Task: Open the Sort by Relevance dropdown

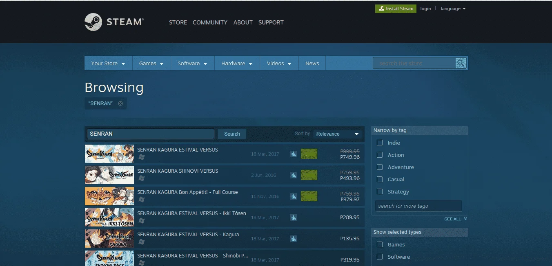Action: (338, 134)
